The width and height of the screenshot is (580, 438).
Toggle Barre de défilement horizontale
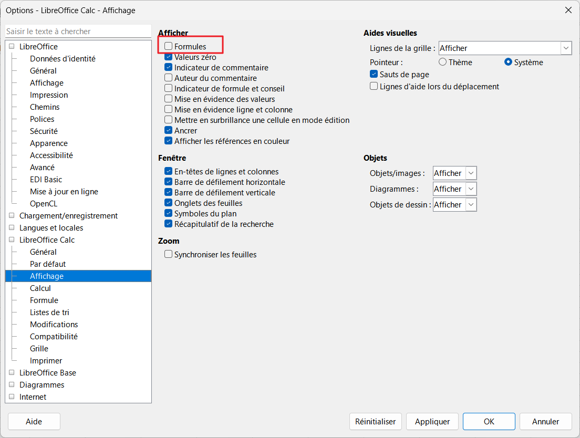[x=168, y=182]
